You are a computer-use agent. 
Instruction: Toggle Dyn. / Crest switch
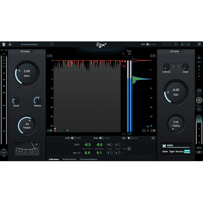130,138
